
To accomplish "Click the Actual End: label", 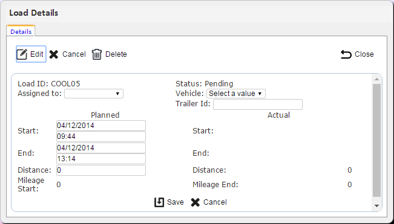I will click(201, 153).
